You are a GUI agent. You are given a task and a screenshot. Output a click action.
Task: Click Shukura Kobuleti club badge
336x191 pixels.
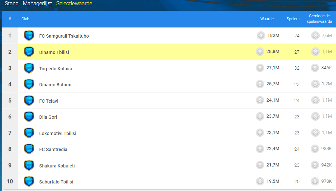[29, 165]
